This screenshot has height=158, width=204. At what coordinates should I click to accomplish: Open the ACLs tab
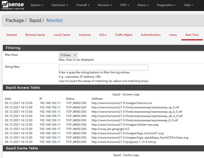pyautogui.click(x=103, y=35)
